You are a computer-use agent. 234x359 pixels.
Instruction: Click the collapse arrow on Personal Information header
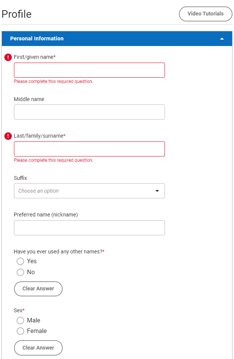pos(222,38)
